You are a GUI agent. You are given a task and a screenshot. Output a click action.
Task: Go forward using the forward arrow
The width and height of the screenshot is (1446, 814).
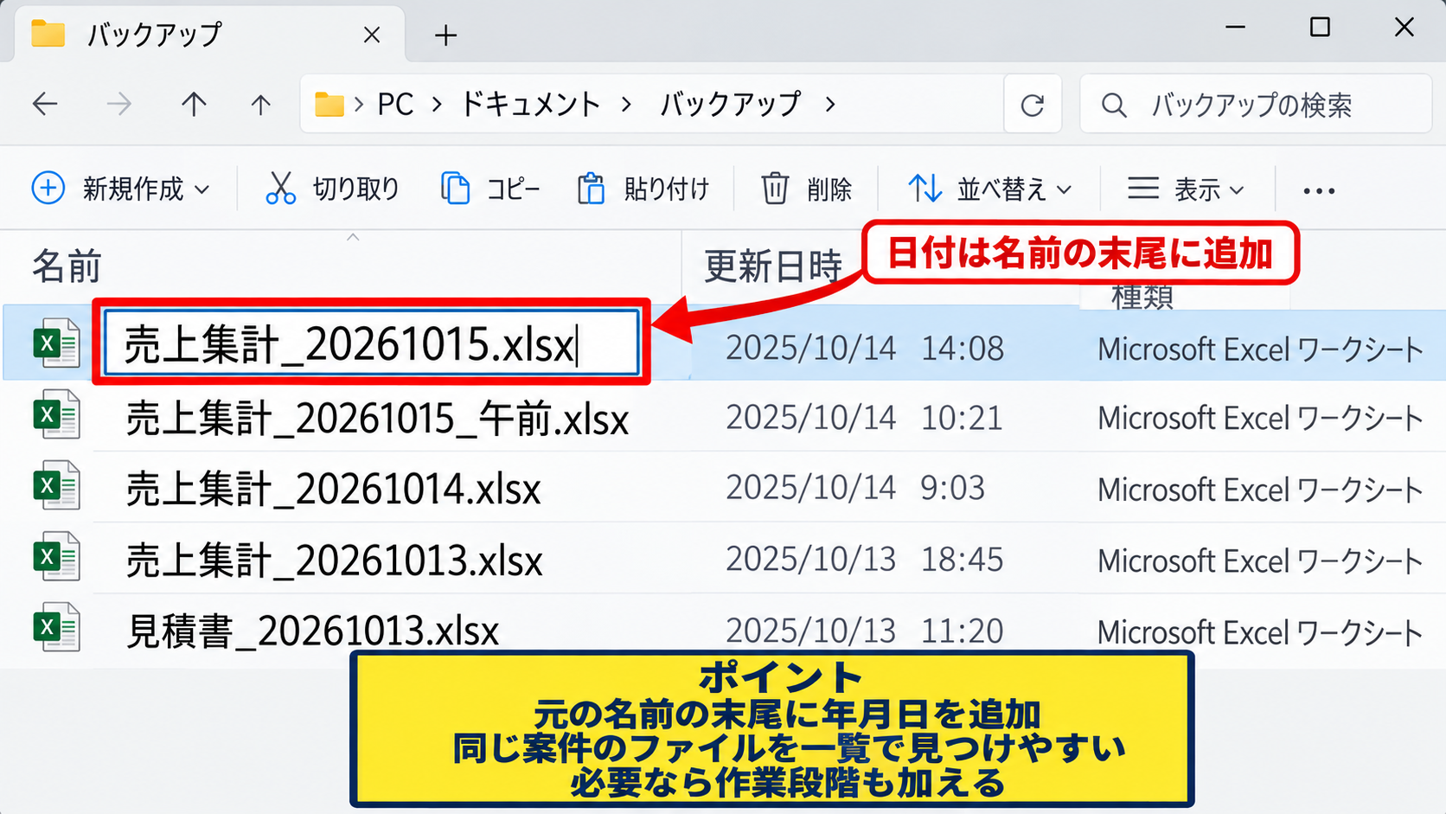point(119,105)
